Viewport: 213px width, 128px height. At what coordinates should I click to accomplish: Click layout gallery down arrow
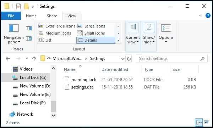click(x=118, y=33)
